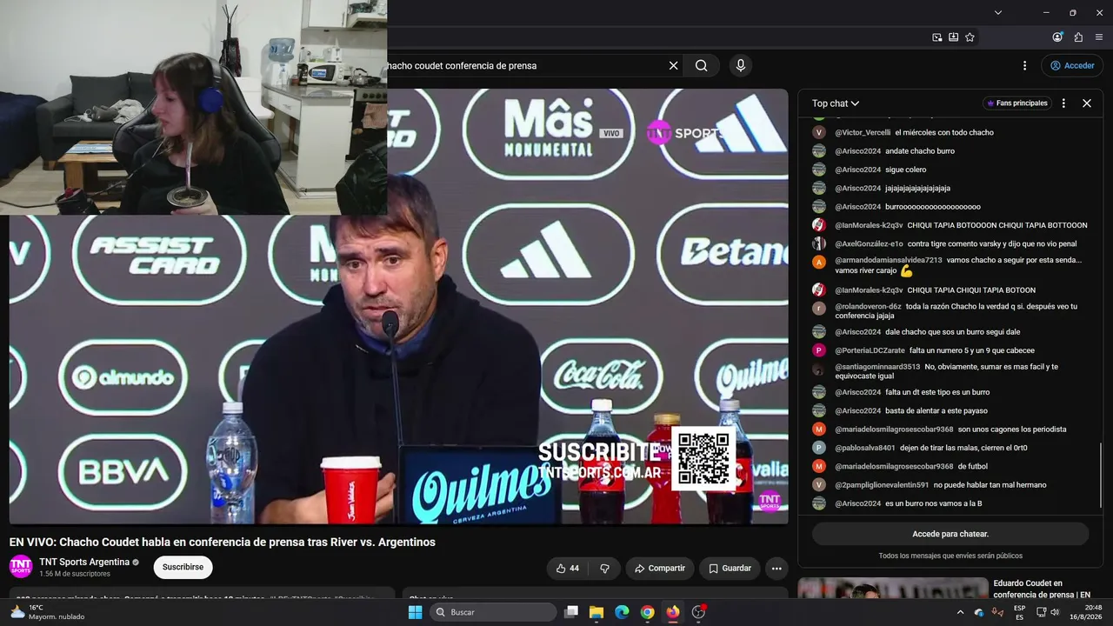Click the avatar next to @PorteriaLDCZarate
This screenshot has height=626, width=1113.
[x=819, y=350]
